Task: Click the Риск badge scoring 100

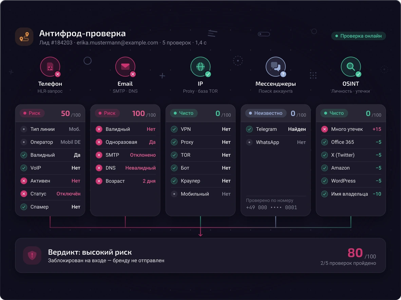Action: 107,113
